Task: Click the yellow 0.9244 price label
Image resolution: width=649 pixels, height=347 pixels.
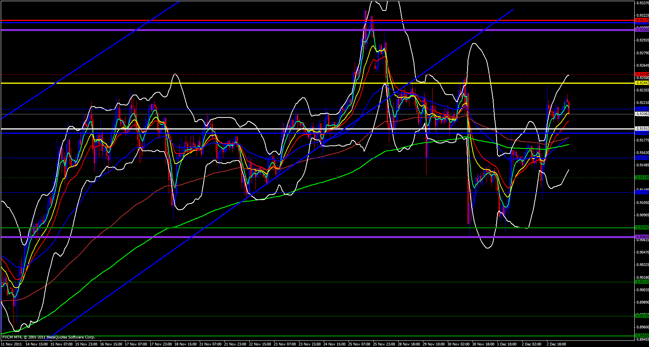Action: point(642,83)
